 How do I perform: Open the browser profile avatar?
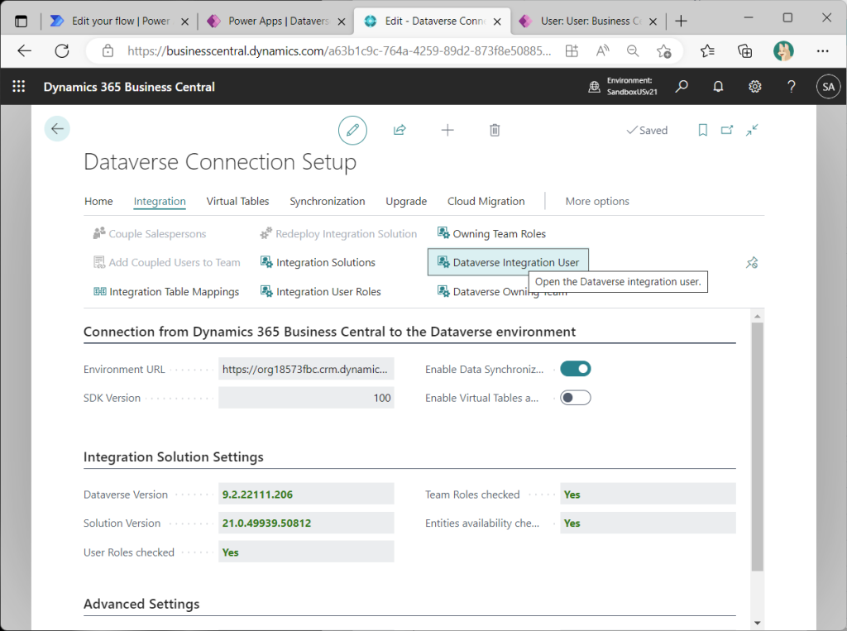tap(783, 51)
